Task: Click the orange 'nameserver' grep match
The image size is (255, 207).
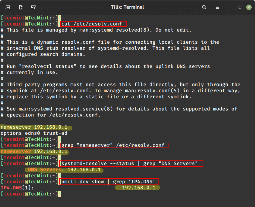Action: click(16, 151)
